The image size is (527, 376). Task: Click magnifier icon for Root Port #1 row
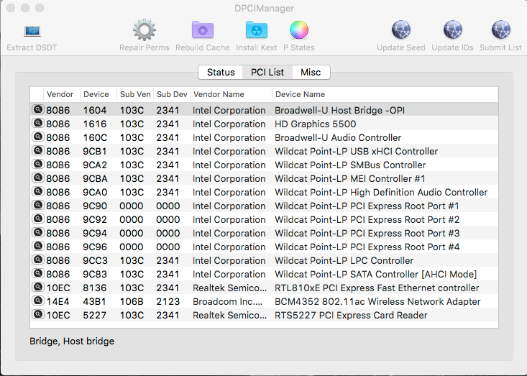click(x=38, y=206)
